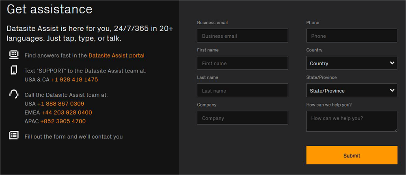Click the APAC phone number +852 3905 4700
This screenshot has height=175, width=406.
pyautogui.click(x=63, y=122)
